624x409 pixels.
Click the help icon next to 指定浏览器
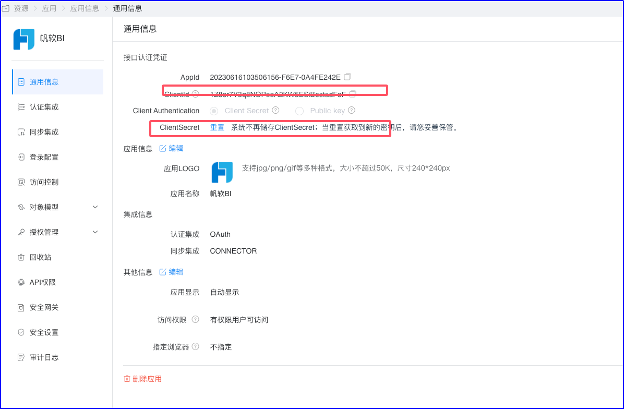[x=196, y=346]
